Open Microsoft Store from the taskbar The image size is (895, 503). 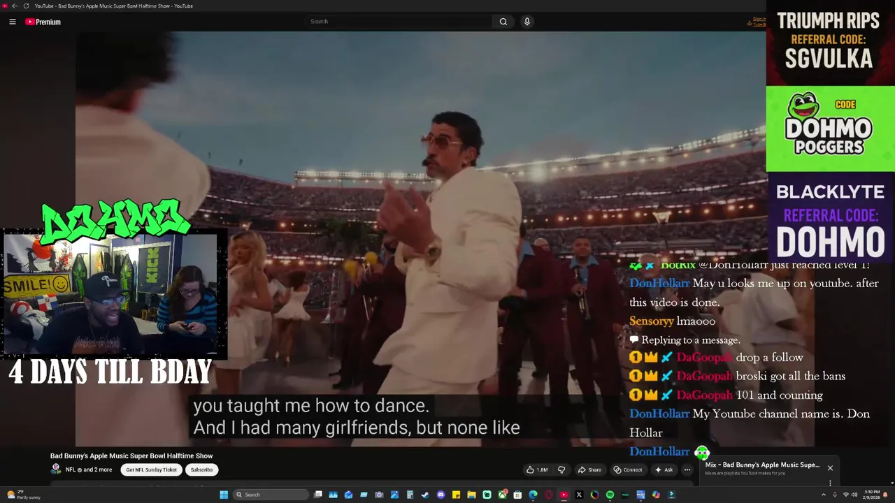click(x=517, y=495)
